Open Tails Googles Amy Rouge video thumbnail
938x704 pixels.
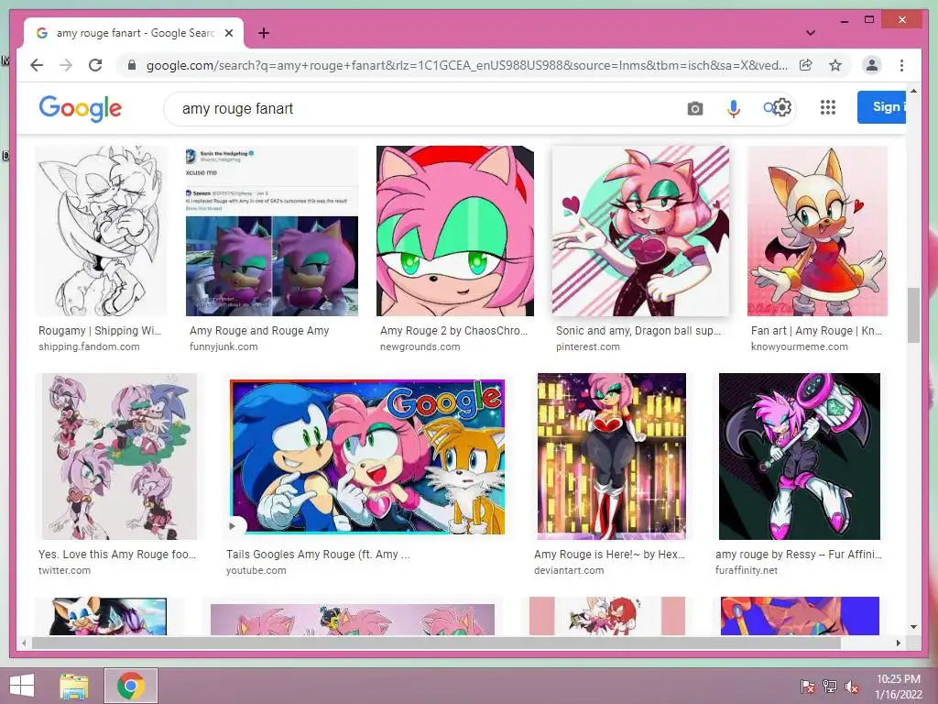tap(367, 456)
